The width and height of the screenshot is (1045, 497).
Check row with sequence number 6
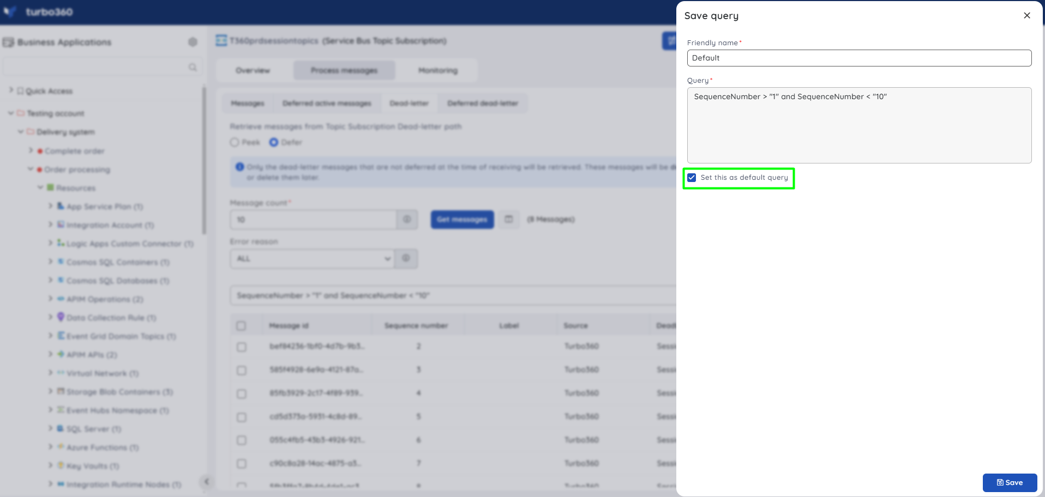[x=242, y=440]
